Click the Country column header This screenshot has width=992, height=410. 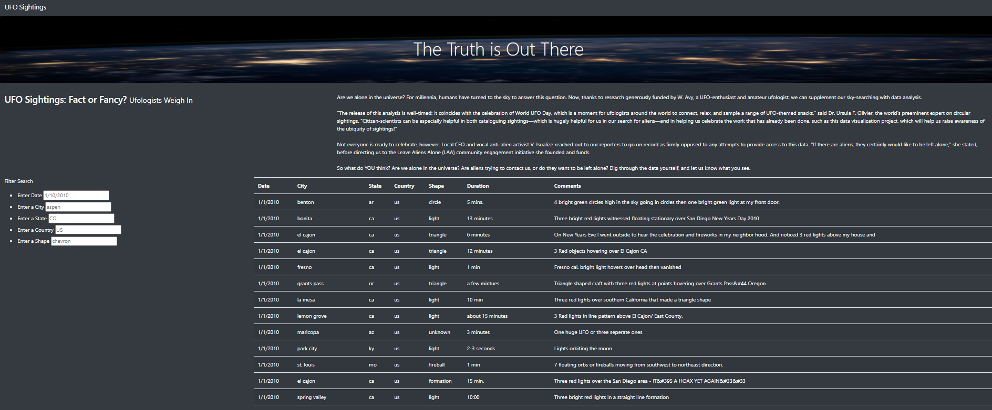[404, 186]
